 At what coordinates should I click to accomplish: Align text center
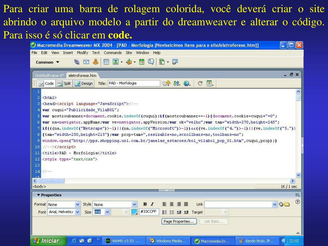coord(172,204)
